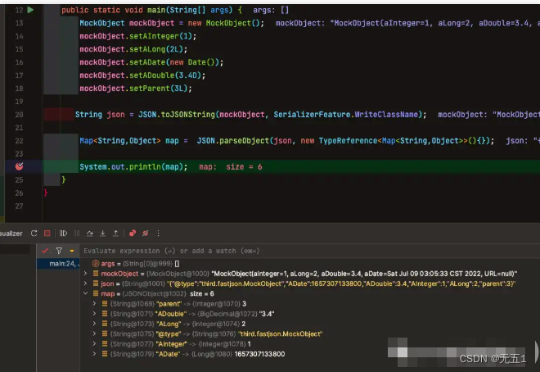Click the value 1657307133800 of ADate
Image resolution: width=540 pixels, height=372 pixels.
259,354
